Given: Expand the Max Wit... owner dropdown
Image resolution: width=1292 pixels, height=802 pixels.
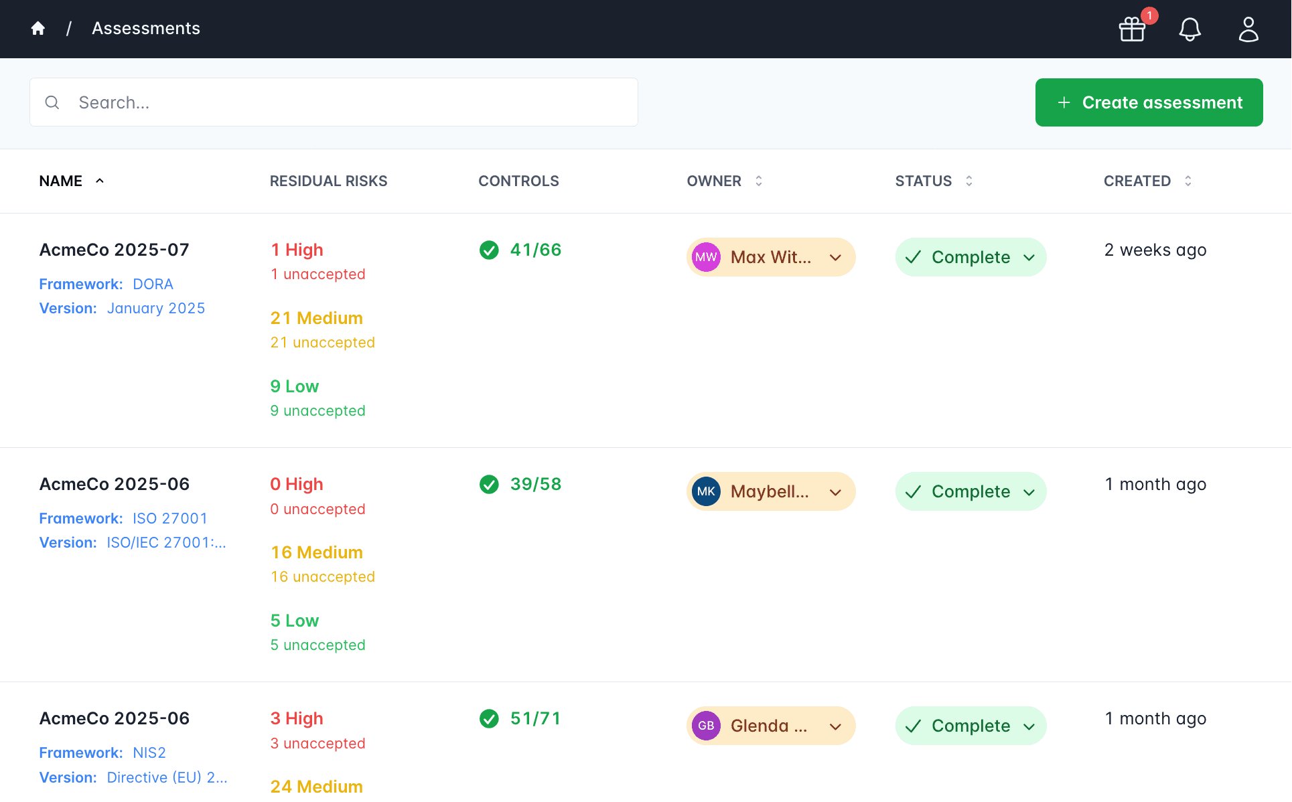Looking at the screenshot, I should 835,258.
